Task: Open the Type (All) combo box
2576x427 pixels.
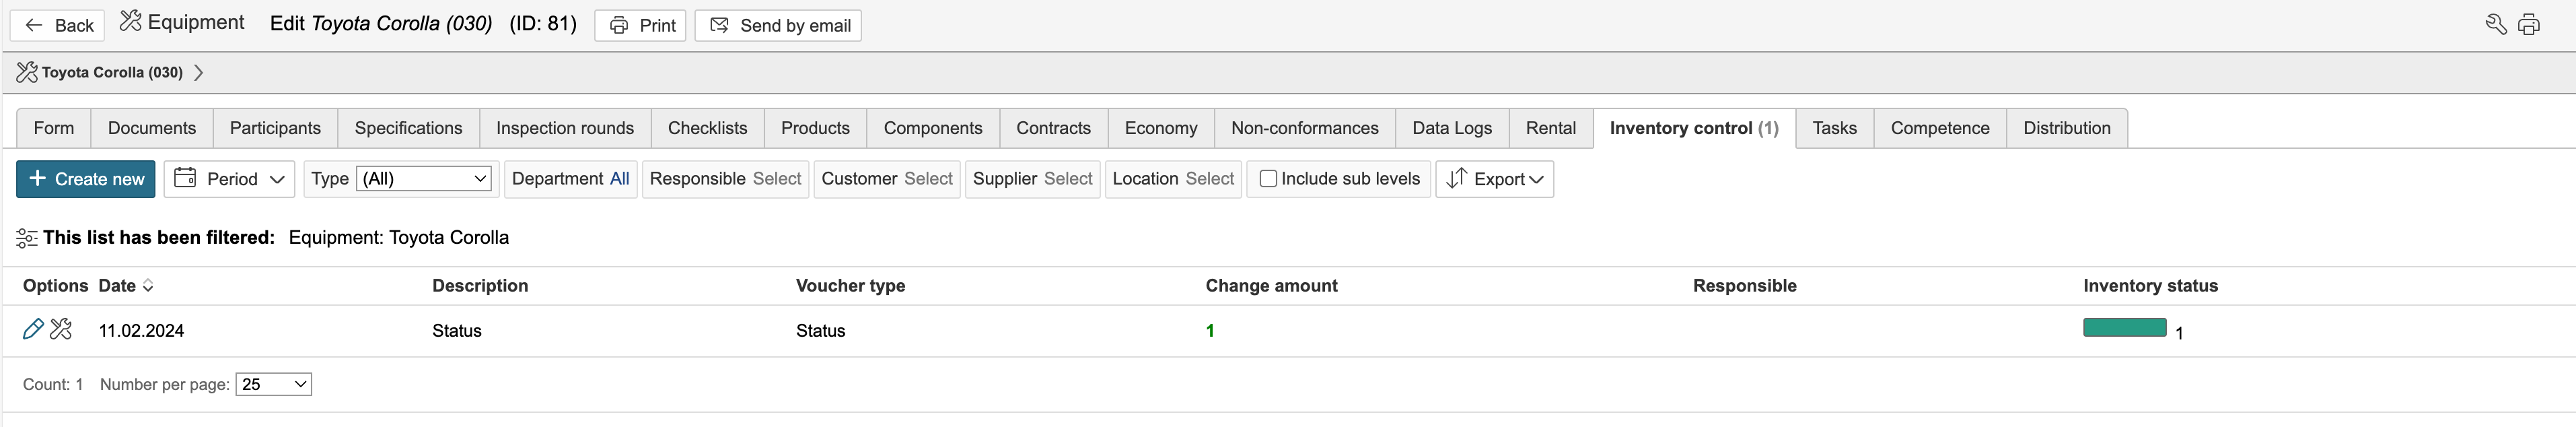Action: 425,179
